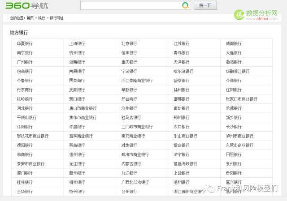Open 泰安市商业银行 link

point(30,164)
